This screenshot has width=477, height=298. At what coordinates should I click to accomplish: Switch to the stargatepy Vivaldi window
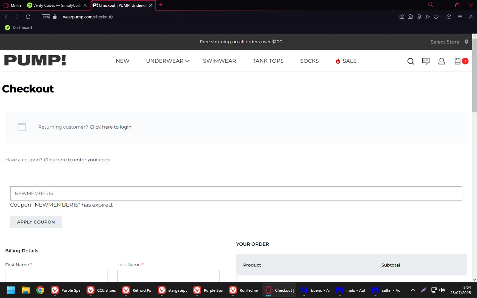point(173,290)
